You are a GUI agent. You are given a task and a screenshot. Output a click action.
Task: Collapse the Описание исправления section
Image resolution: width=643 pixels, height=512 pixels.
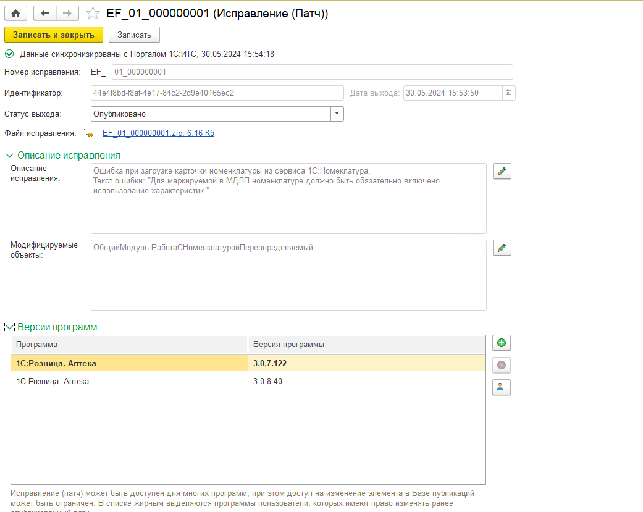click(x=9, y=156)
